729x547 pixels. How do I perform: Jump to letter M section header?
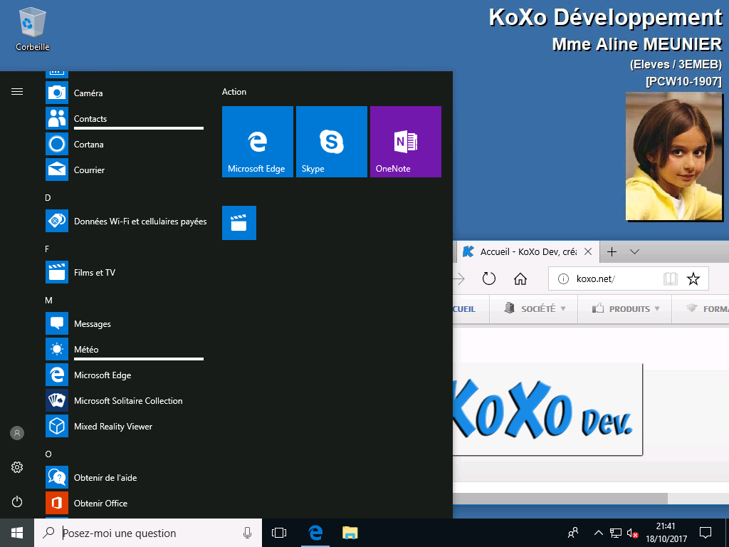[x=48, y=300]
